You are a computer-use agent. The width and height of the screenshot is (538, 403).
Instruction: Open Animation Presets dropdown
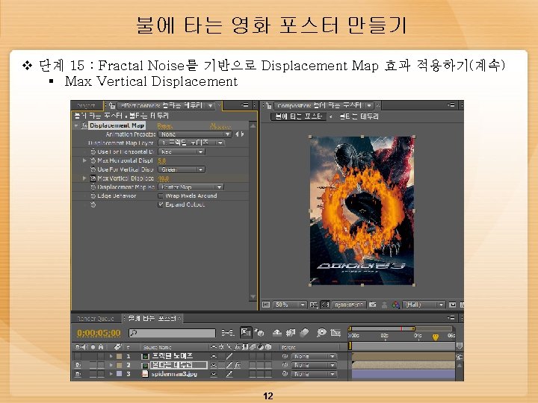pyautogui.click(x=195, y=134)
